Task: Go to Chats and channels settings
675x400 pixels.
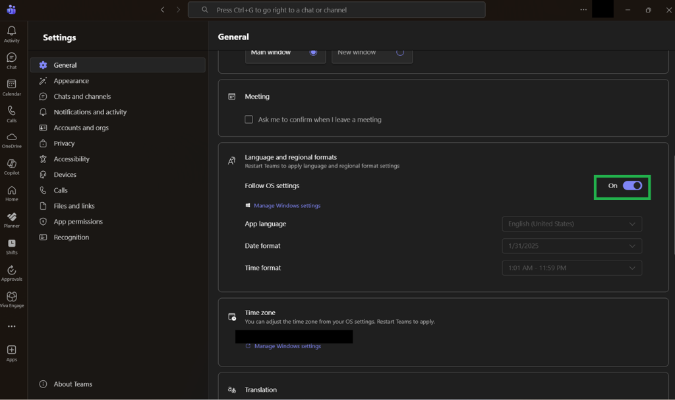Action: [x=117, y=96]
